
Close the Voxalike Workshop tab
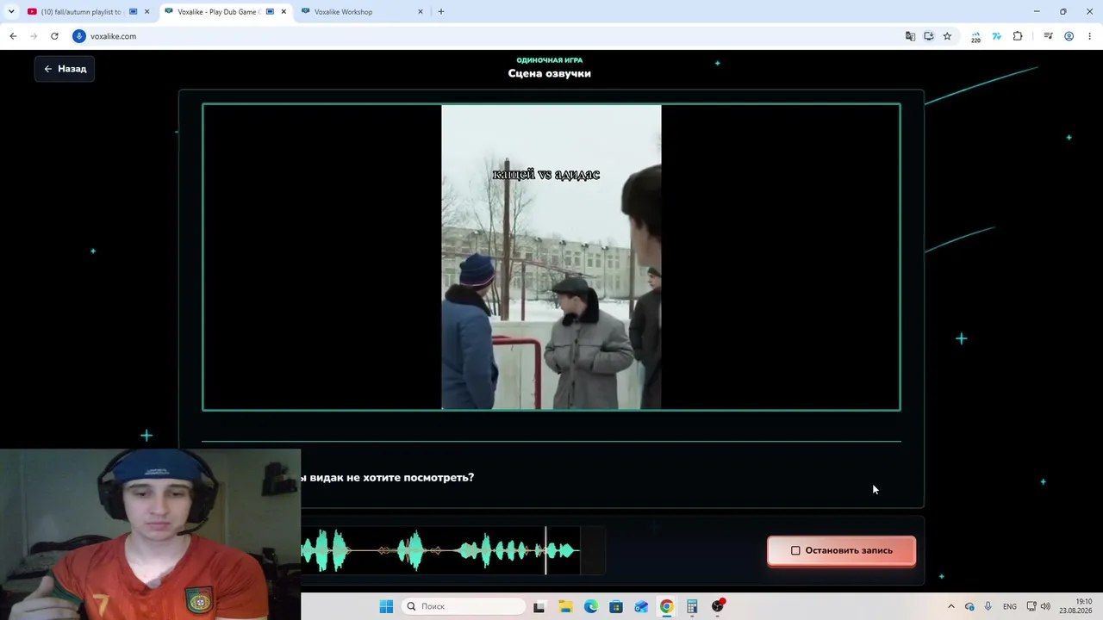point(421,12)
